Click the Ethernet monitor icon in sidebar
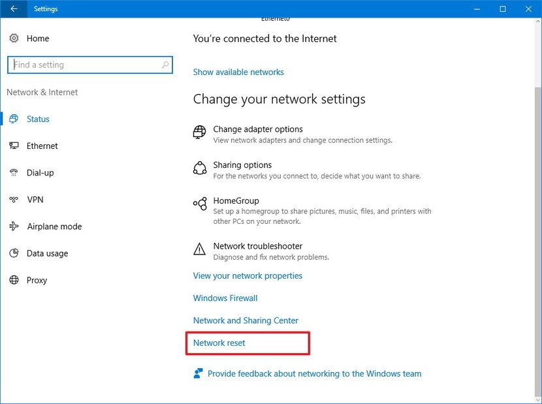The image size is (542, 404). [14, 146]
